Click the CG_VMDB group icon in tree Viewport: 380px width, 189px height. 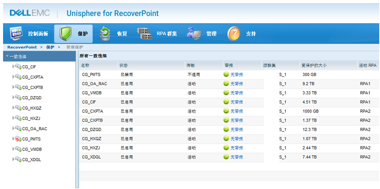(18, 149)
